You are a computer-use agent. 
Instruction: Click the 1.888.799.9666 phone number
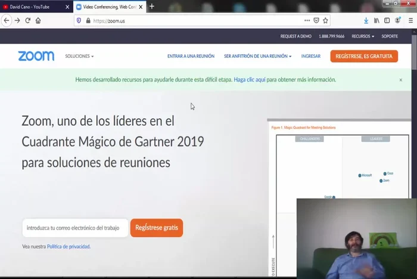pos(331,36)
